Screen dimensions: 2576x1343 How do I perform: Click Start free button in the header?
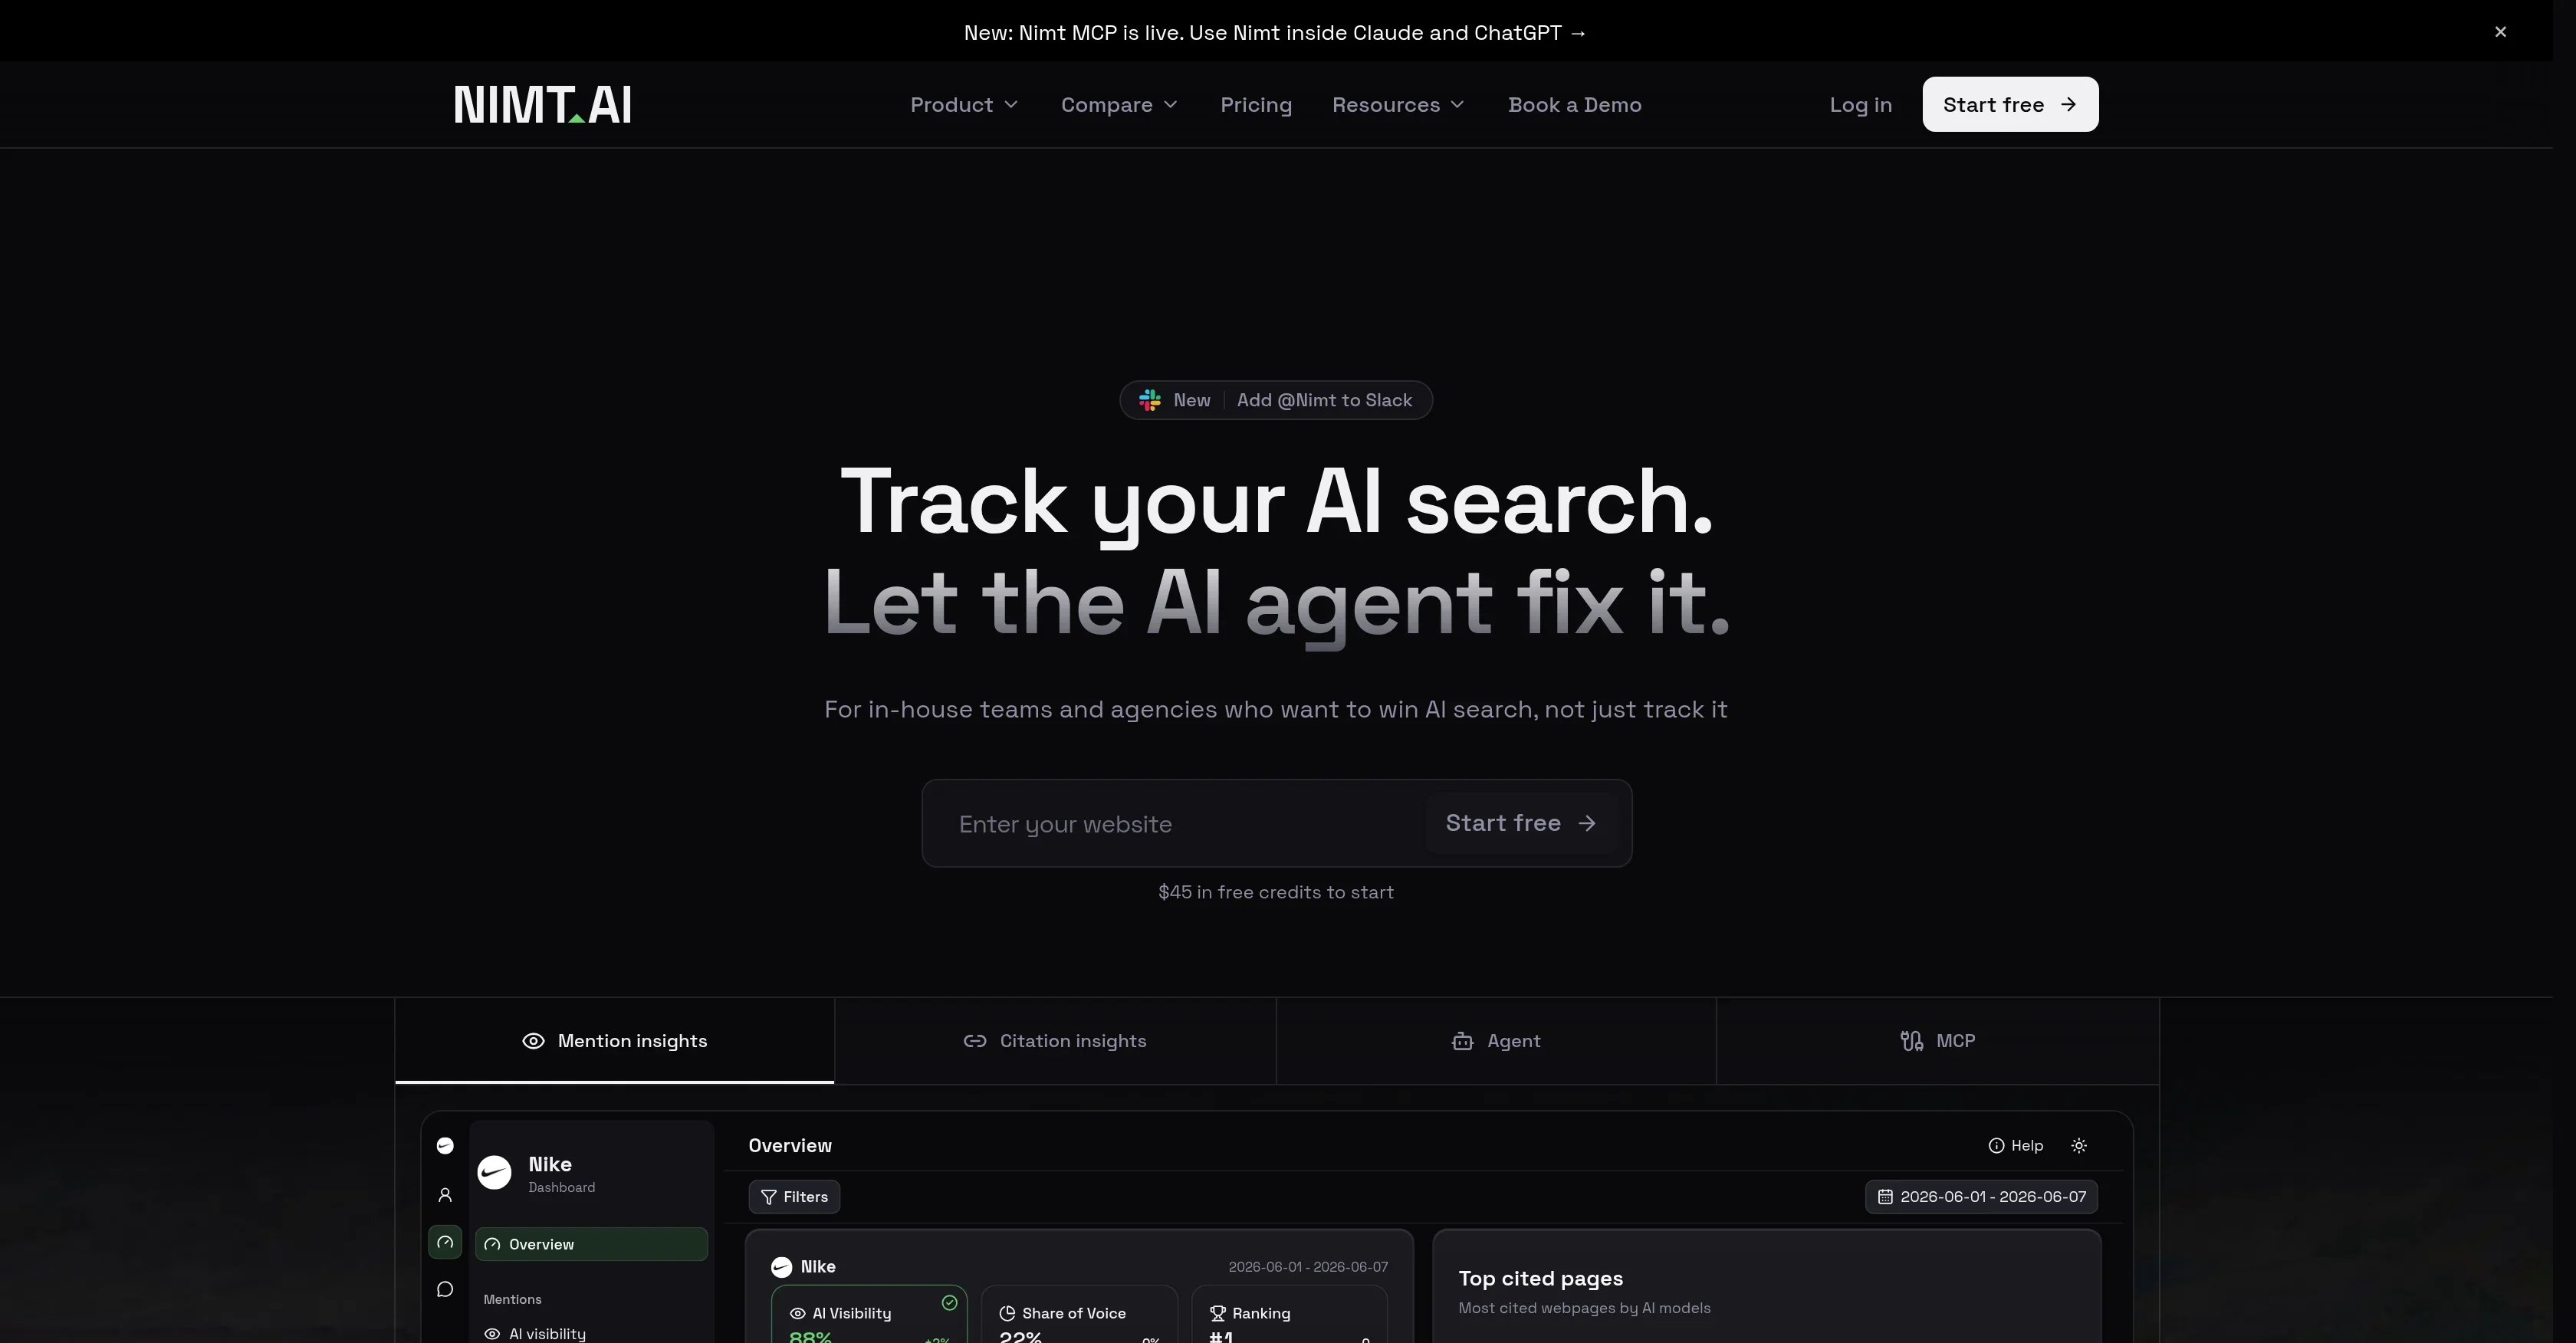point(2010,104)
